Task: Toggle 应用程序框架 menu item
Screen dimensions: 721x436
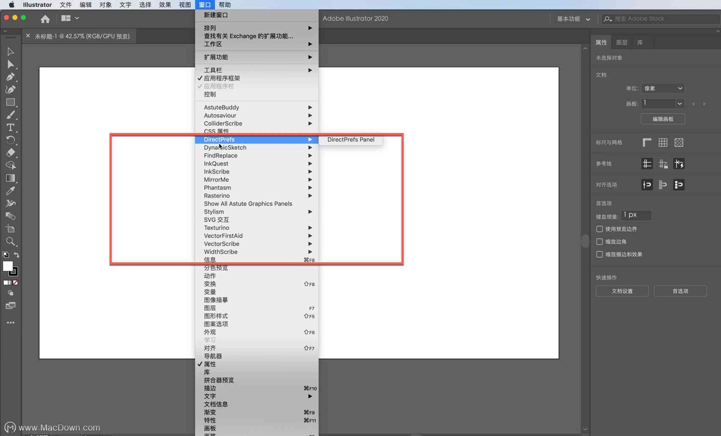Action: coord(256,78)
